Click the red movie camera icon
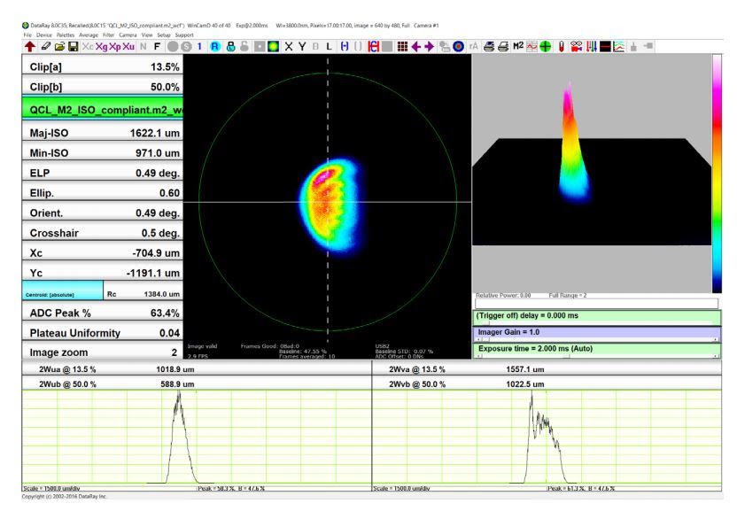Screen dimensions: 737x511 [577, 46]
